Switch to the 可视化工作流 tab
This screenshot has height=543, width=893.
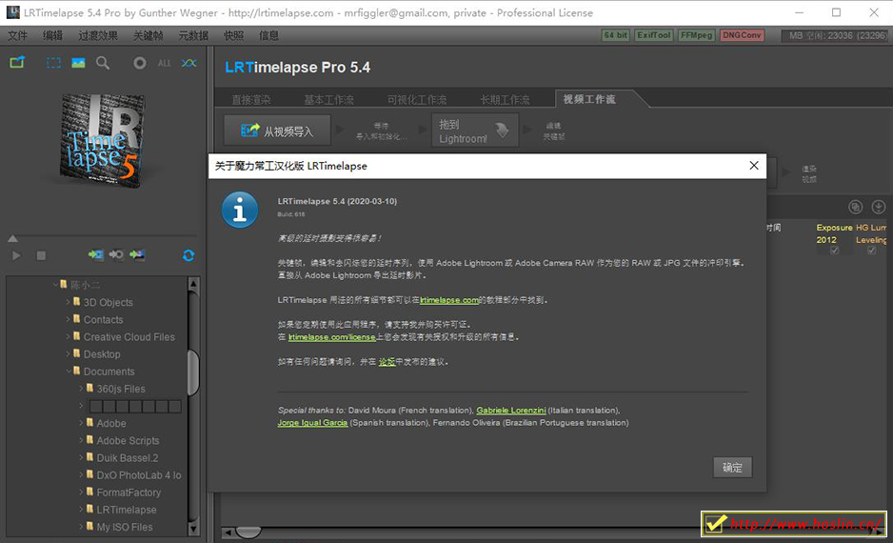point(416,100)
